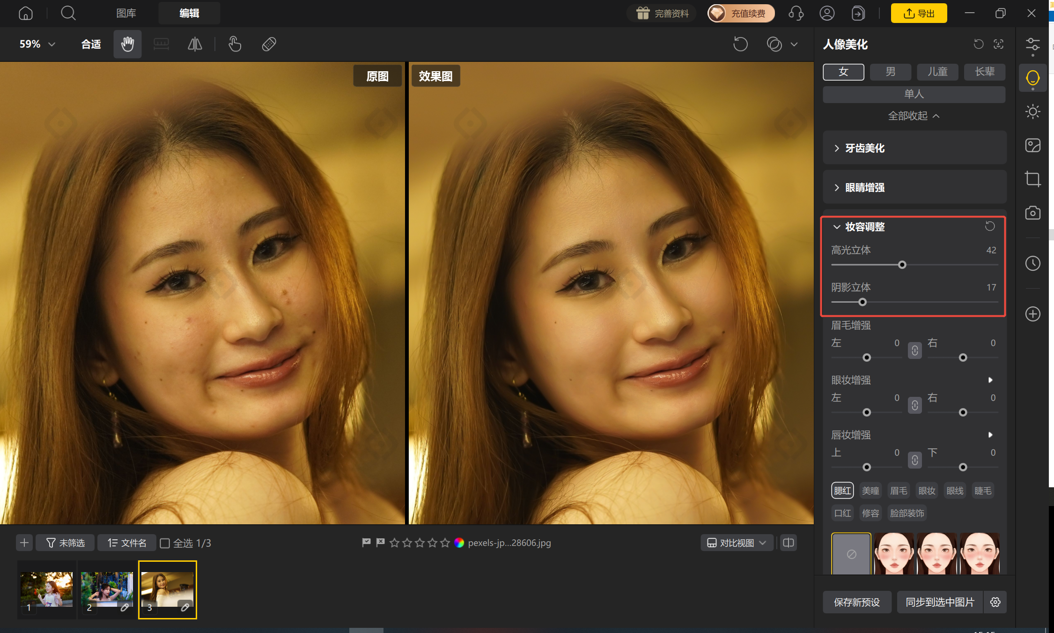Expand the 牙齿美化 section
The height and width of the screenshot is (633, 1054).
click(914, 148)
